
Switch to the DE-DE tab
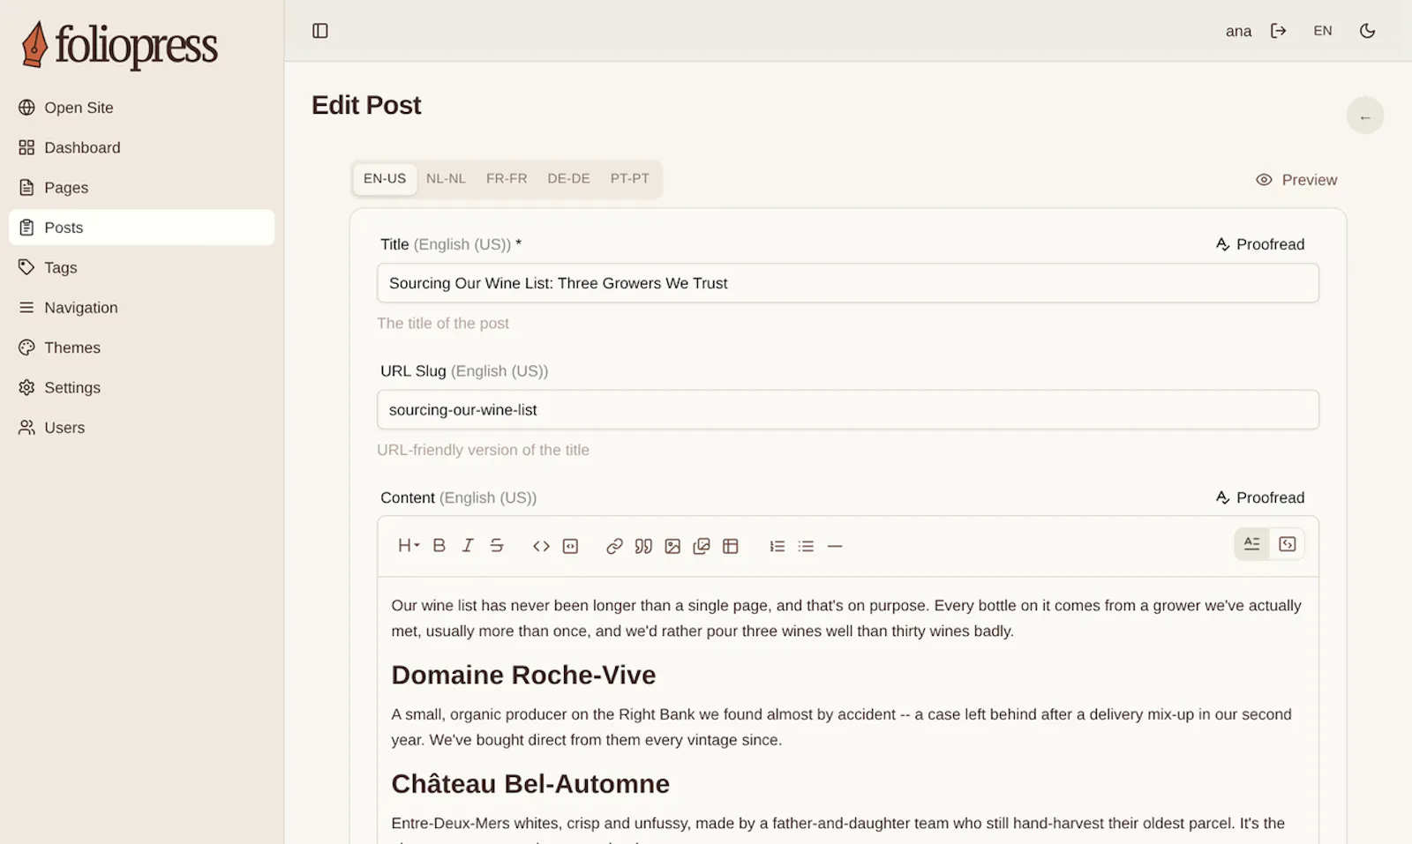coord(568,178)
